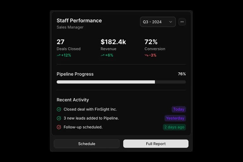Click the green check icon beside new leads entry
243x162 pixels.
(x=59, y=118)
